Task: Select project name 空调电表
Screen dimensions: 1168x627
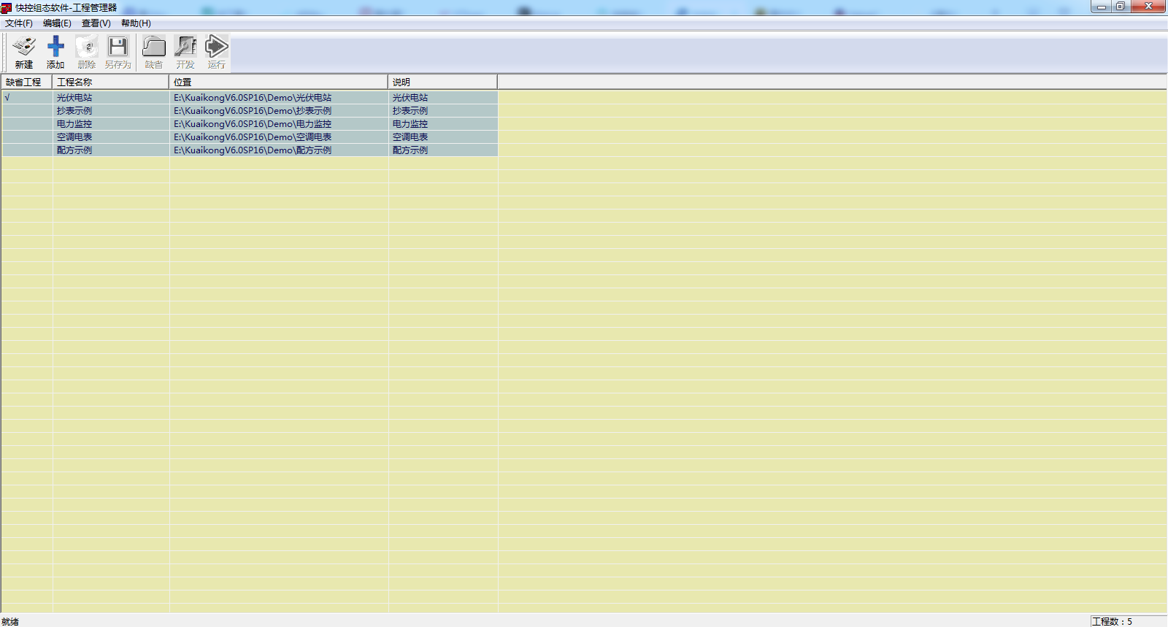Action: (74, 136)
